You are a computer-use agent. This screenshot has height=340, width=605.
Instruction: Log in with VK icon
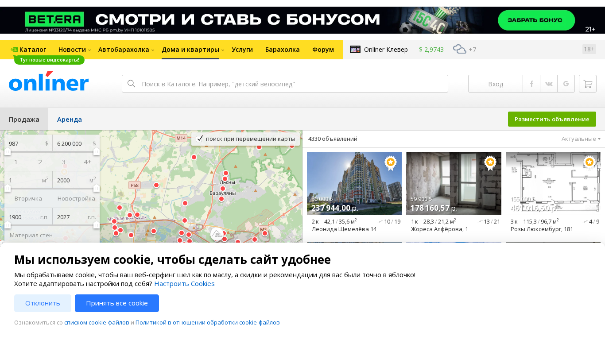click(x=549, y=84)
